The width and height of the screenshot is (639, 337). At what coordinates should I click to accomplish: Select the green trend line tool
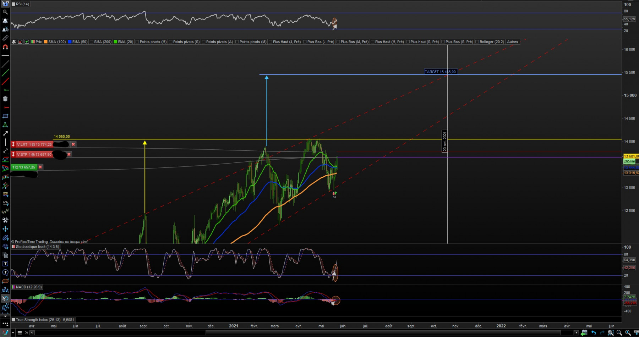(x=5, y=73)
